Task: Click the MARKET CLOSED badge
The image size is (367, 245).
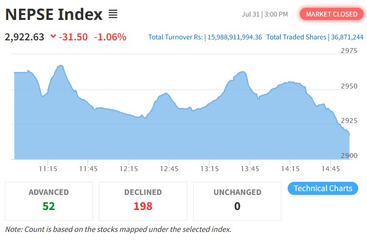Action: [x=331, y=14]
